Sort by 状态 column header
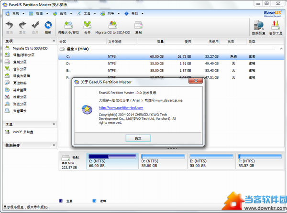The width and height of the screenshot is (287, 213). point(233,42)
